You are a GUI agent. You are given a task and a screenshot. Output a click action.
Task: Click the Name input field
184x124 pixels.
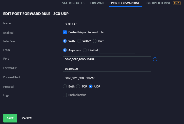[x=111, y=24]
